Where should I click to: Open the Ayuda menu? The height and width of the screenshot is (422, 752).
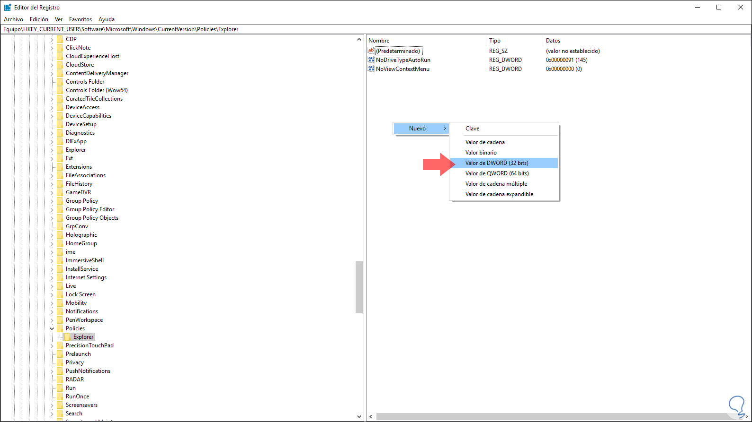tap(107, 19)
